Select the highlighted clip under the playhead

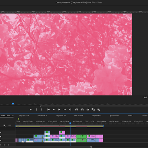[x=73, y=140]
